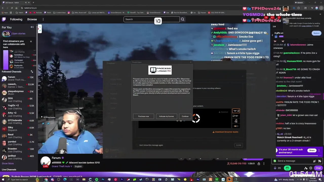Close the Chrome didn't shut down popup

pos(320,14)
